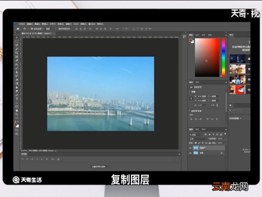Select the Type tool in the toolbox

(x=16, y=99)
